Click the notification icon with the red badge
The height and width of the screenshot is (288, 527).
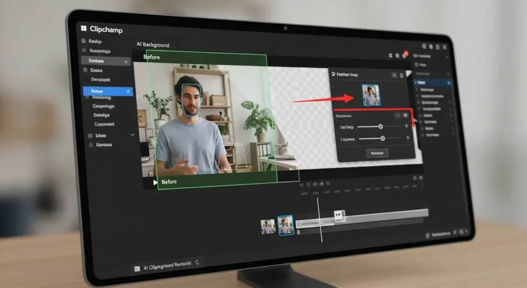pyautogui.click(x=405, y=55)
